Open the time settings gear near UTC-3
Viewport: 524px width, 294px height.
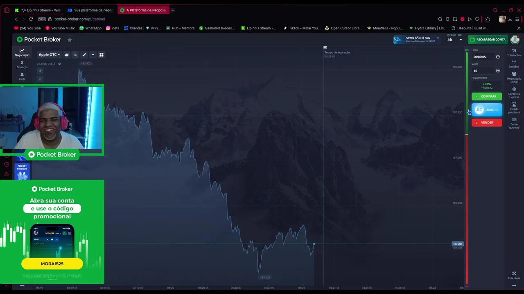pyautogui.click(x=59, y=64)
